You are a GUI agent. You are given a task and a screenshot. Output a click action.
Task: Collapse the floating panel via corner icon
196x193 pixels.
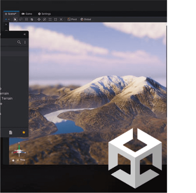tap(25, 34)
